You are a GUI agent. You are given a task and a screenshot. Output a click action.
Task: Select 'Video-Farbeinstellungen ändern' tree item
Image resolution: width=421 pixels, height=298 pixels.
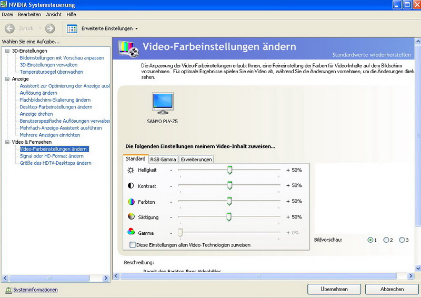[54, 149]
